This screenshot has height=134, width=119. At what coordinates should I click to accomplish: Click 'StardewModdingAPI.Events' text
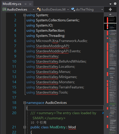point(58,51)
